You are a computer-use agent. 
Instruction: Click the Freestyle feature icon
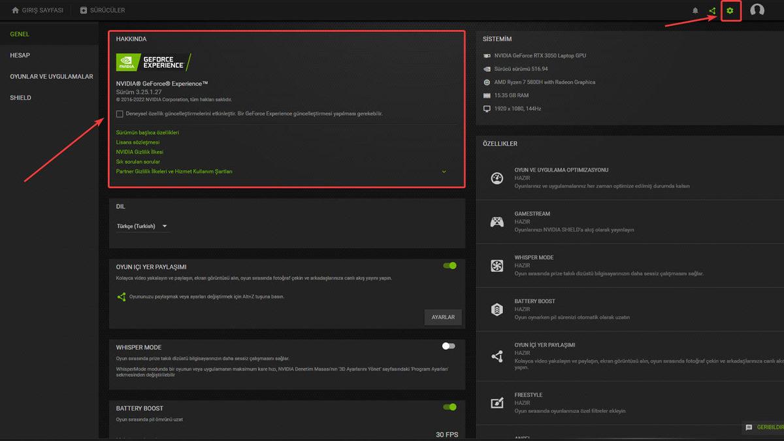point(497,402)
